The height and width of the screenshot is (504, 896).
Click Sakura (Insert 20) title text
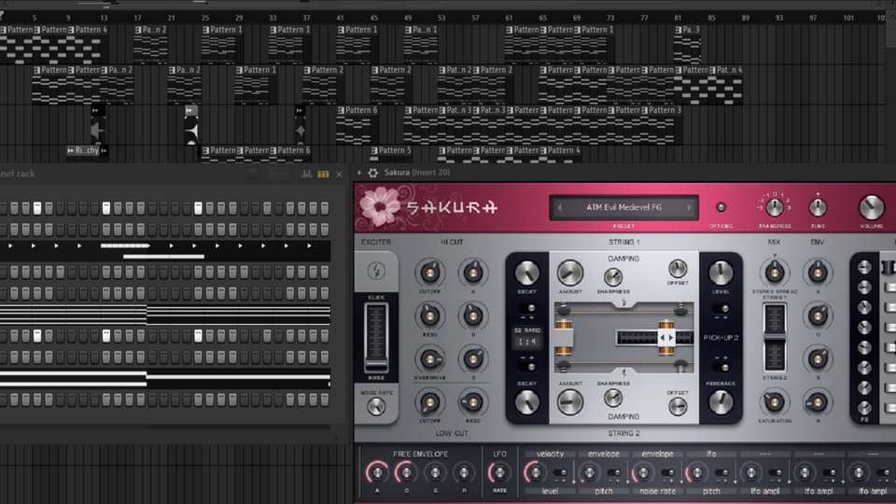(x=417, y=173)
